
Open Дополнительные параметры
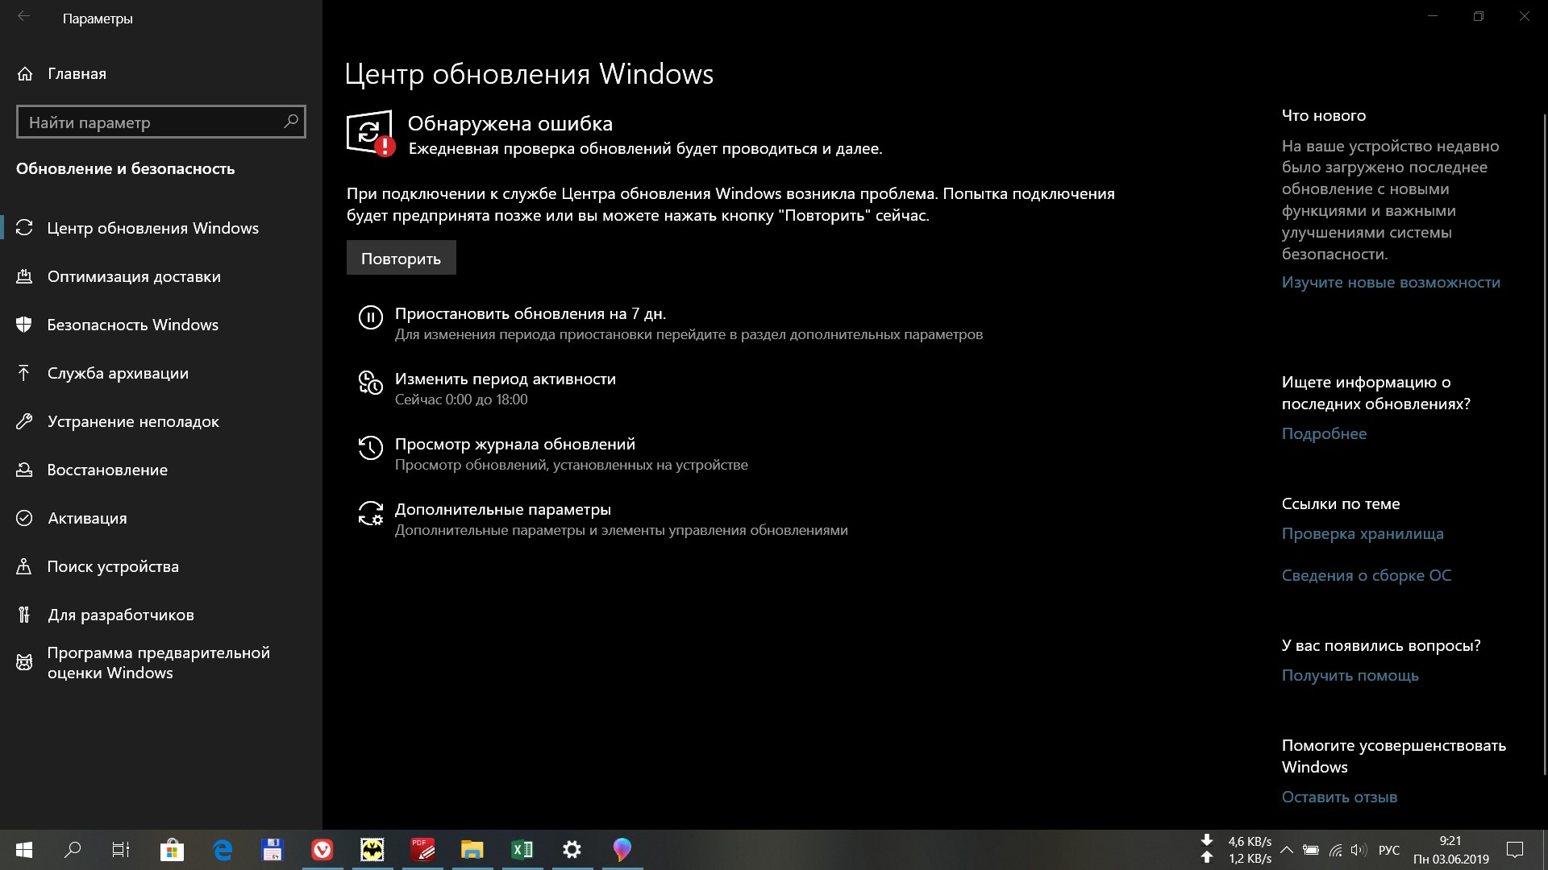pos(502,509)
